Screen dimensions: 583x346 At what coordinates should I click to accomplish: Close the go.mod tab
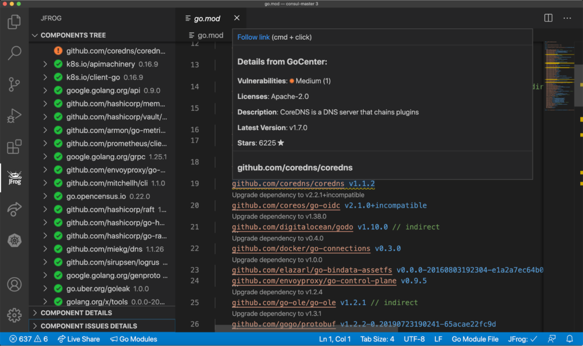[237, 18]
